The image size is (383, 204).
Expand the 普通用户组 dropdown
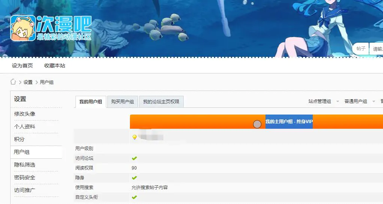point(360,101)
